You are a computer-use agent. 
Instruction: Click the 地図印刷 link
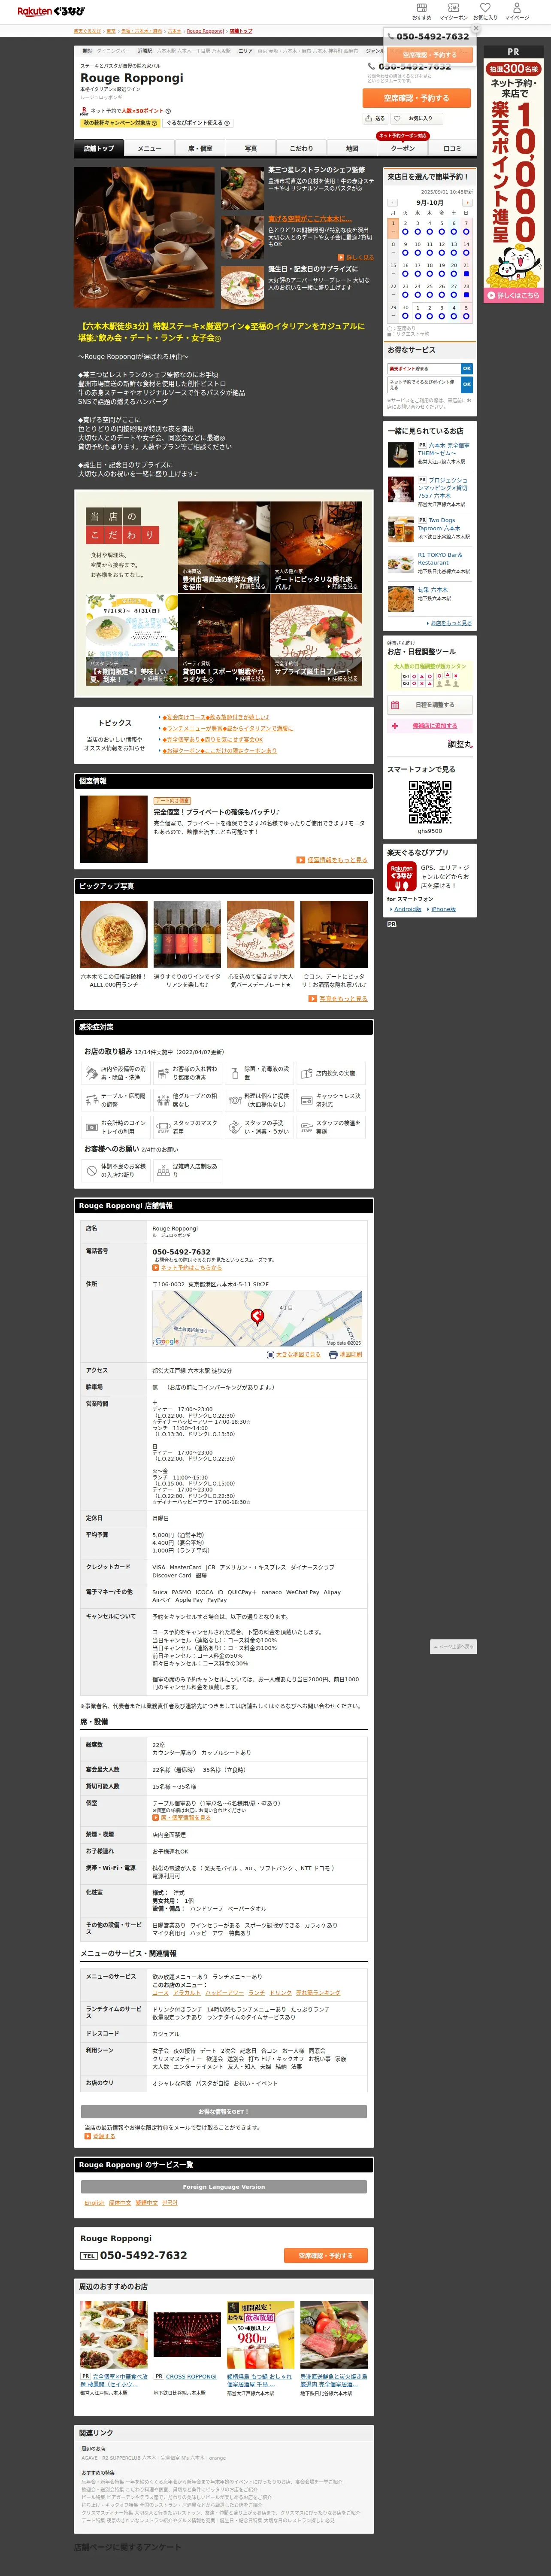pos(350,1354)
